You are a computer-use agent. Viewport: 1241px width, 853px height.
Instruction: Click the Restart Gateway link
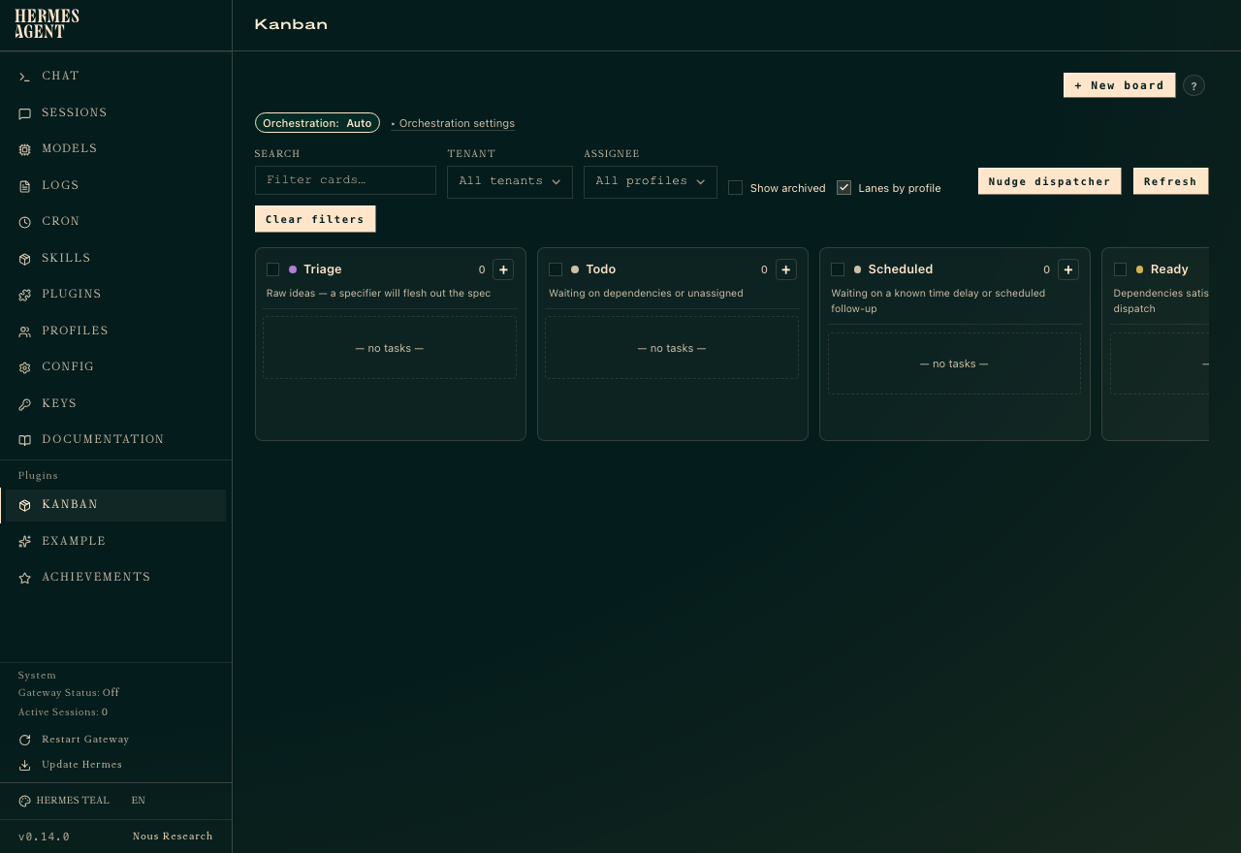pos(85,739)
